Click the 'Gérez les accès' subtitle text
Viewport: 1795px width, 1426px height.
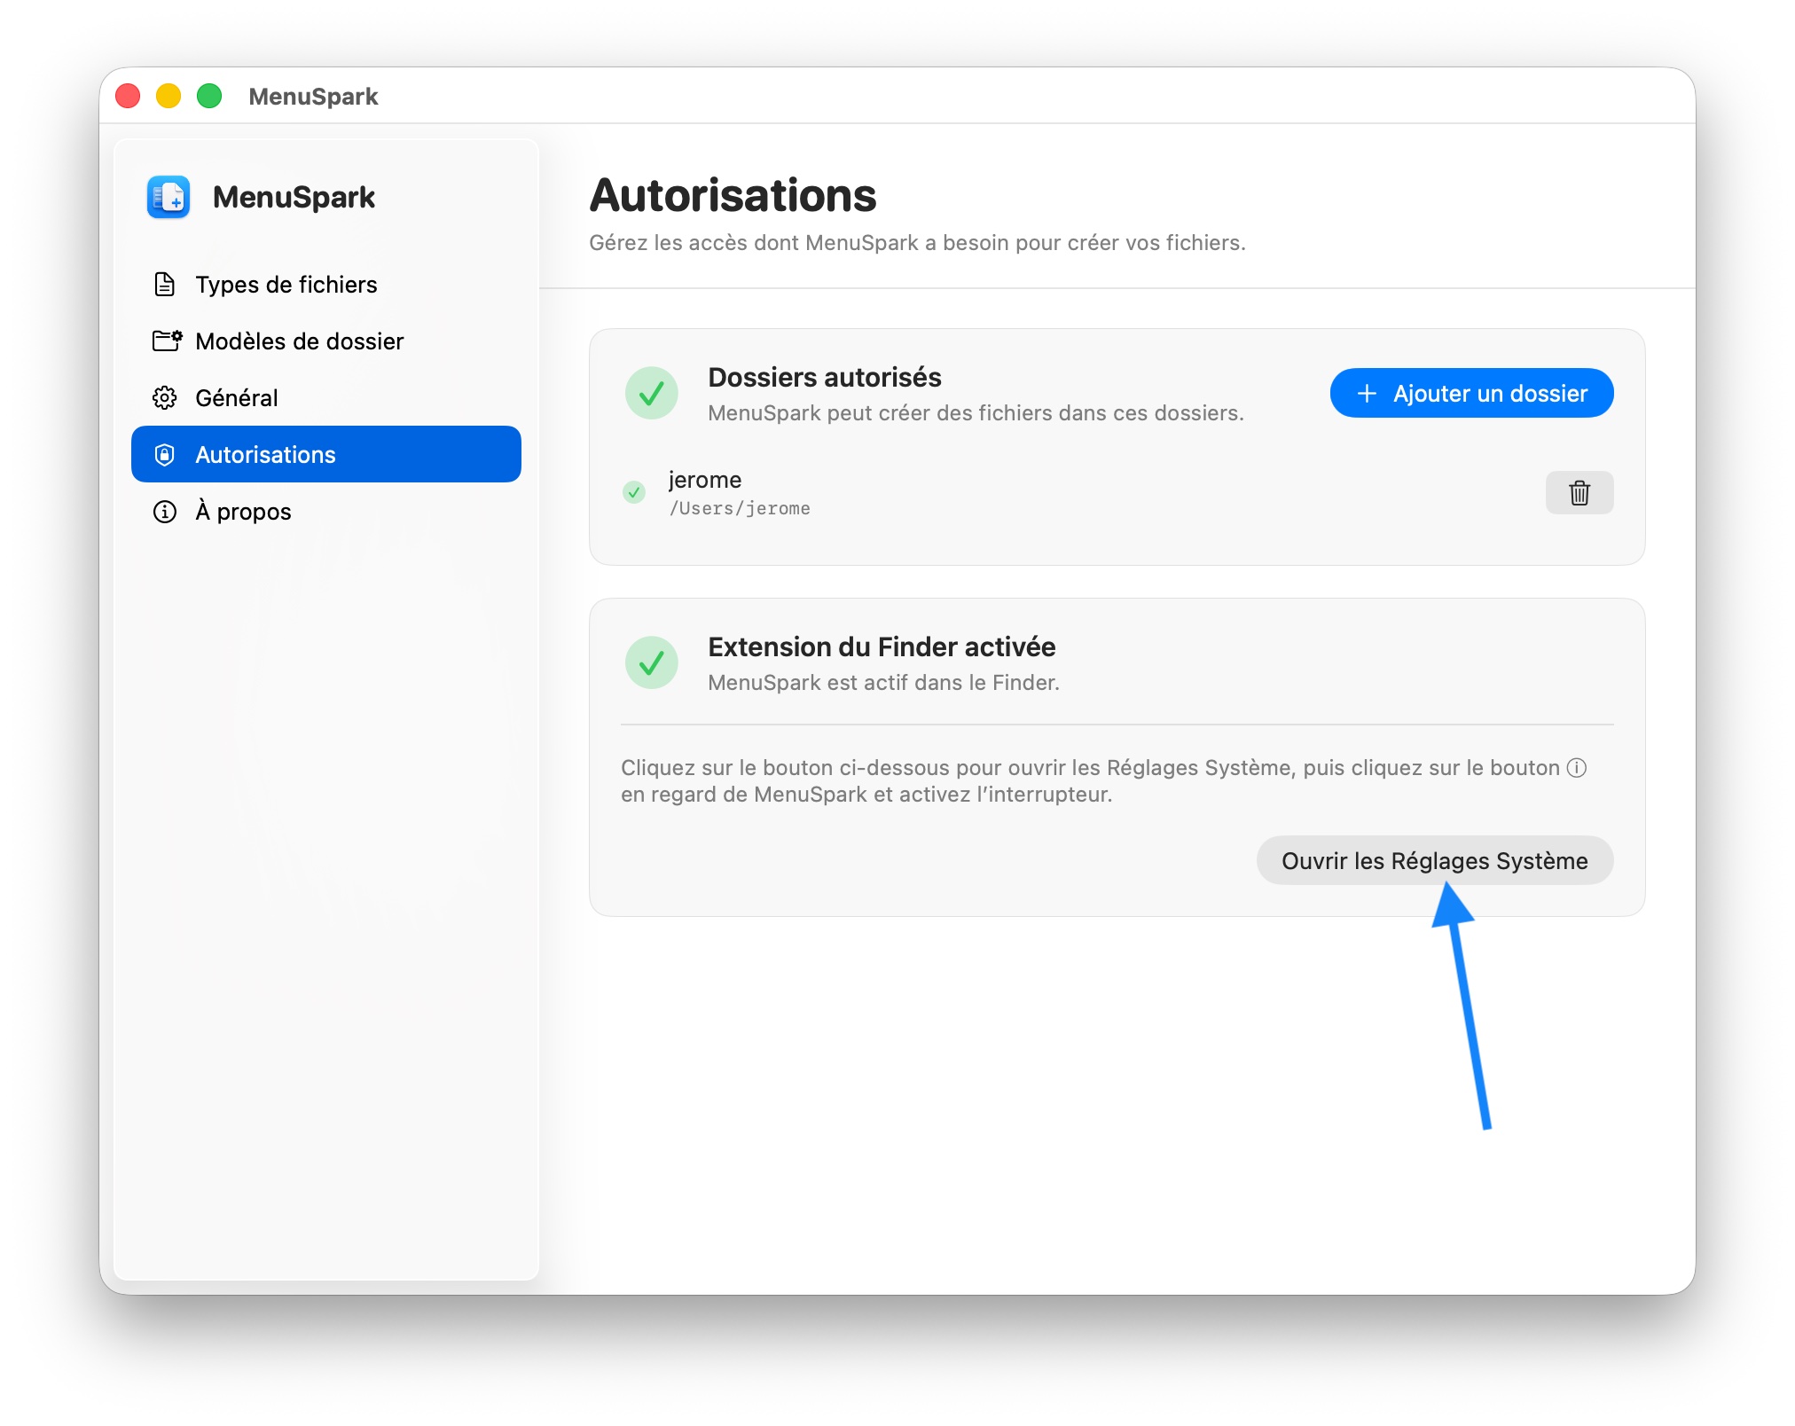point(918,243)
